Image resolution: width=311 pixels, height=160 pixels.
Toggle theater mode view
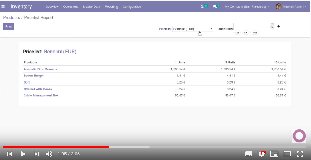click(287, 154)
